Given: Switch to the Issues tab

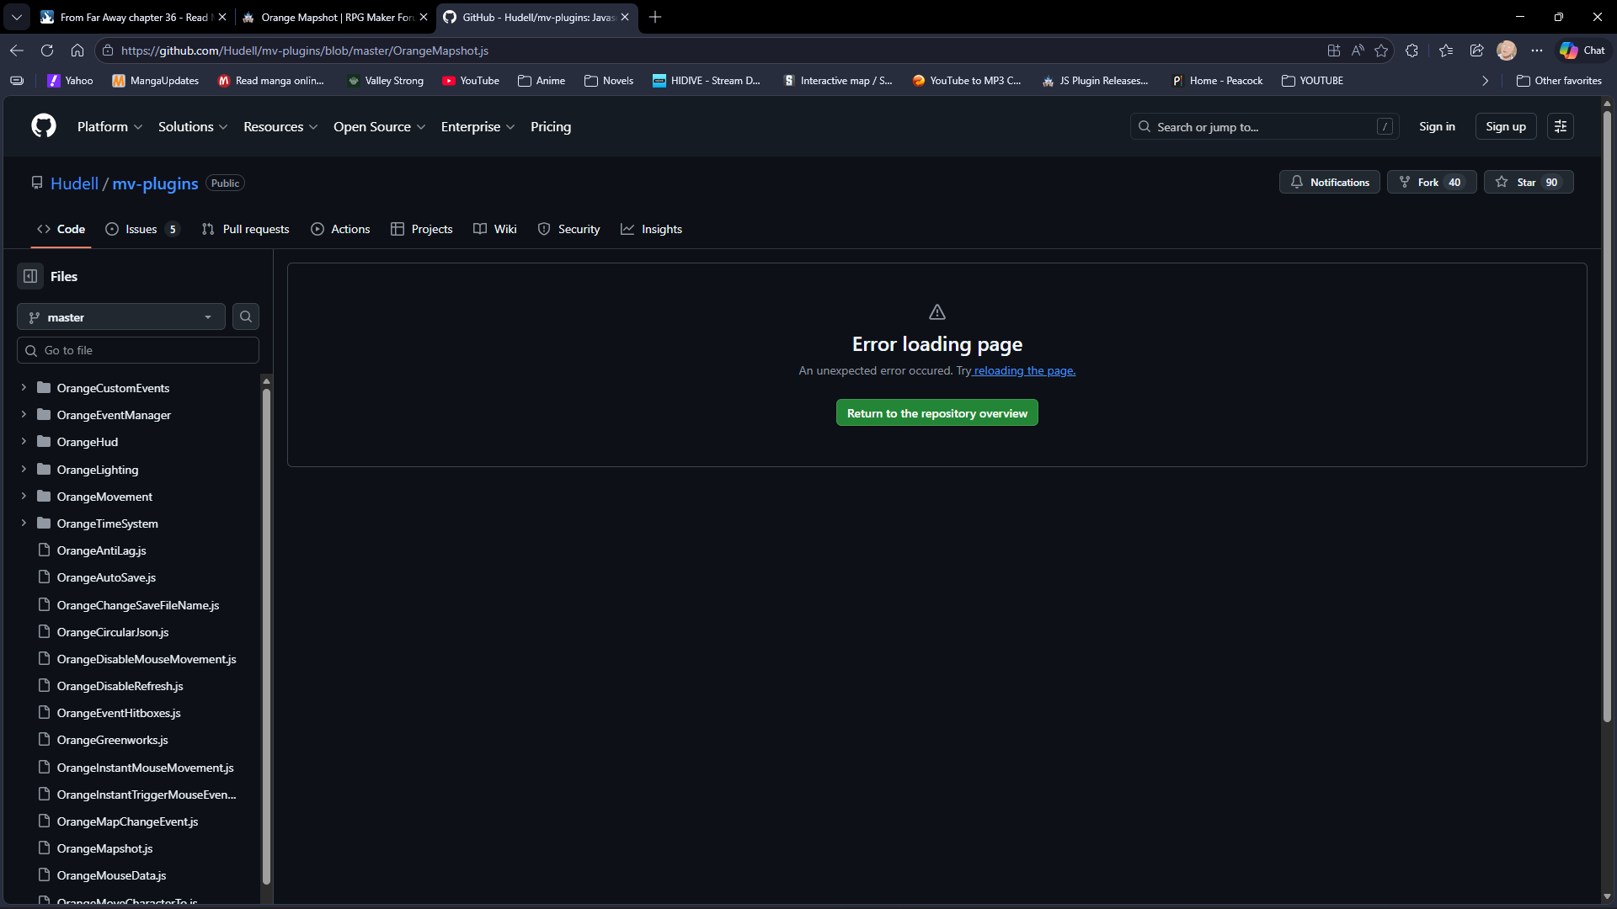Looking at the screenshot, I should [x=142, y=229].
